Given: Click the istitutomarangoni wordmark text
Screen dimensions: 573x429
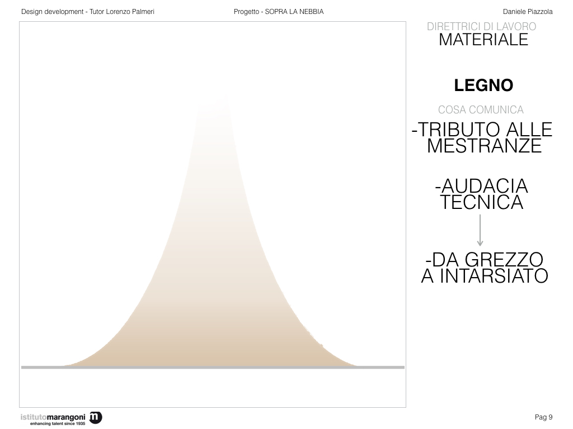Looking at the screenshot, I should point(53,417).
